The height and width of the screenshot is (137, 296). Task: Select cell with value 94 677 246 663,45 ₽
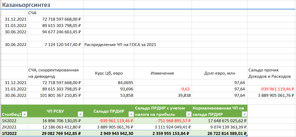click(55, 32)
